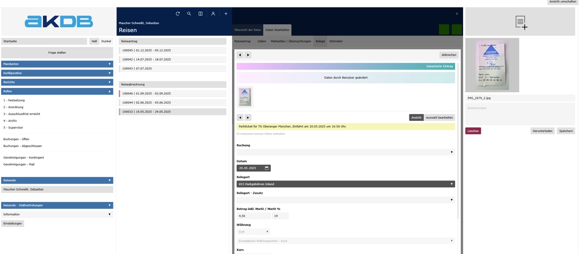The height and width of the screenshot is (254, 579).
Task: Open the Belegart dropdown
Action: tap(346, 184)
